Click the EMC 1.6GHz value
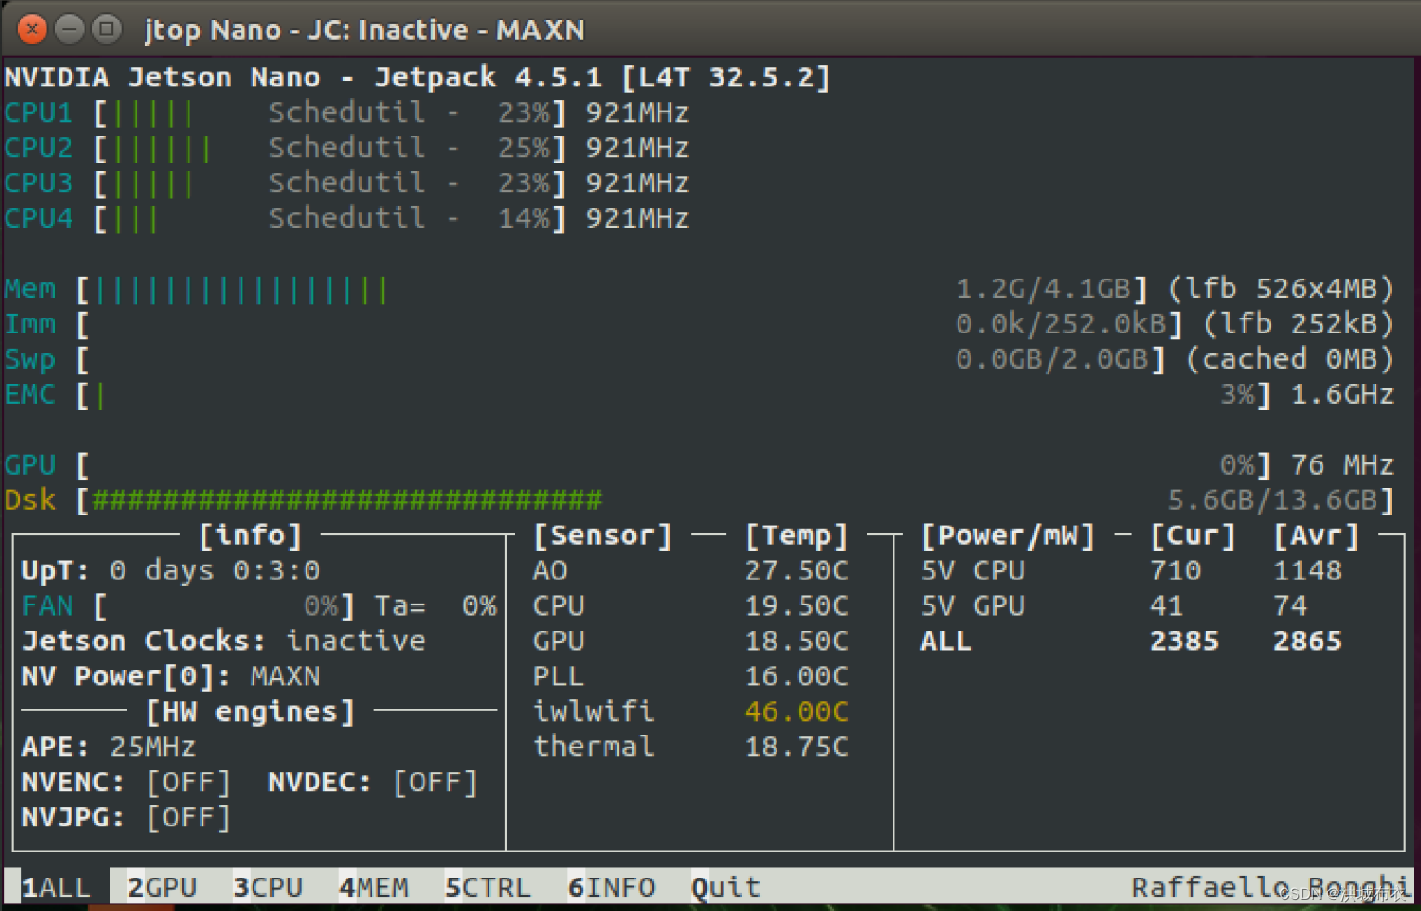This screenshot has height=911, width=1421. (x=1343, y=395)
